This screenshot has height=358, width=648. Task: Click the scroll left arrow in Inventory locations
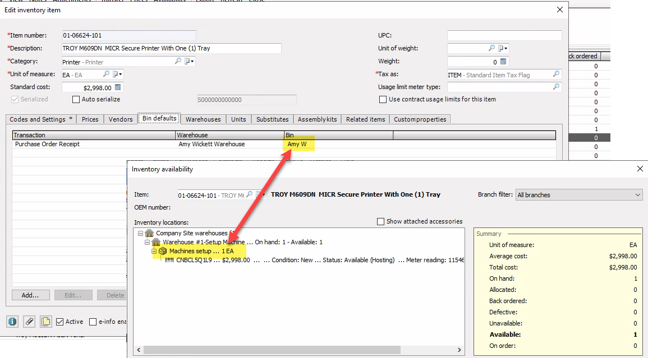139,350
